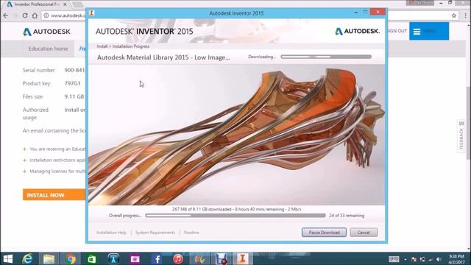Go to the browser home page icon
Image resolution: width=471 pixels, height=265 pixels.
[35, 15]
